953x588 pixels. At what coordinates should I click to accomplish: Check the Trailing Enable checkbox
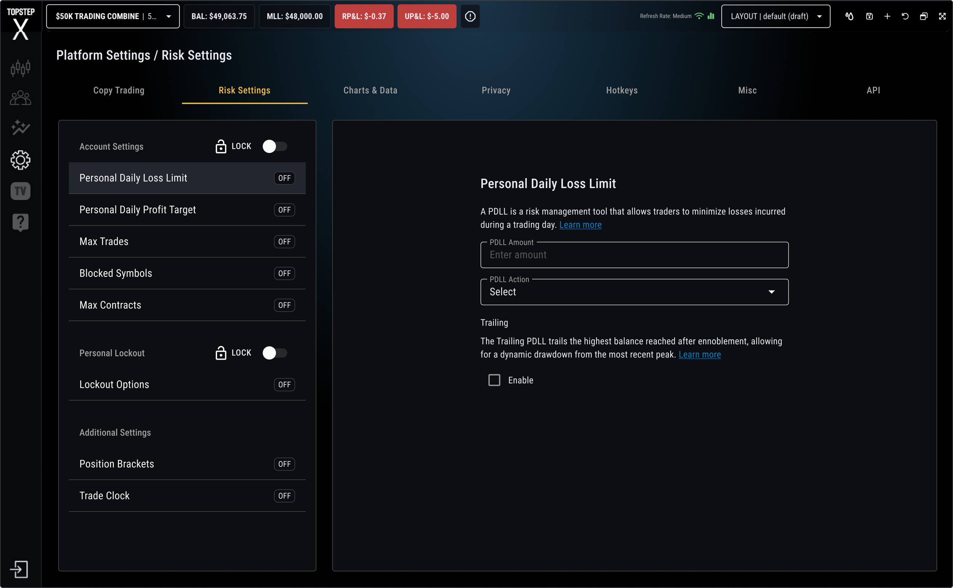[494, 380]
